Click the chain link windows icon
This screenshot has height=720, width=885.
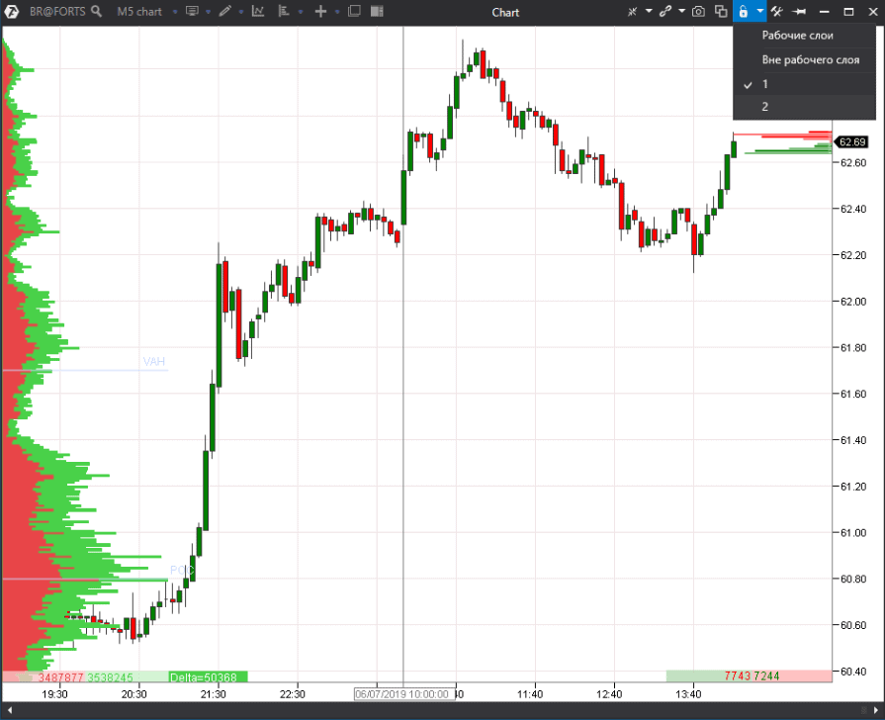click(665, 12)
